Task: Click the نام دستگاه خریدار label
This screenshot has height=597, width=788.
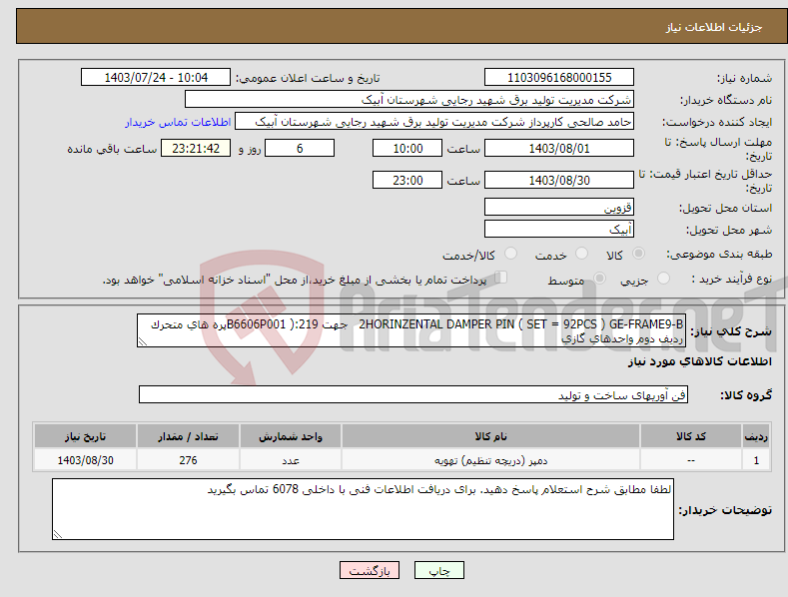Action: point(726,101)
